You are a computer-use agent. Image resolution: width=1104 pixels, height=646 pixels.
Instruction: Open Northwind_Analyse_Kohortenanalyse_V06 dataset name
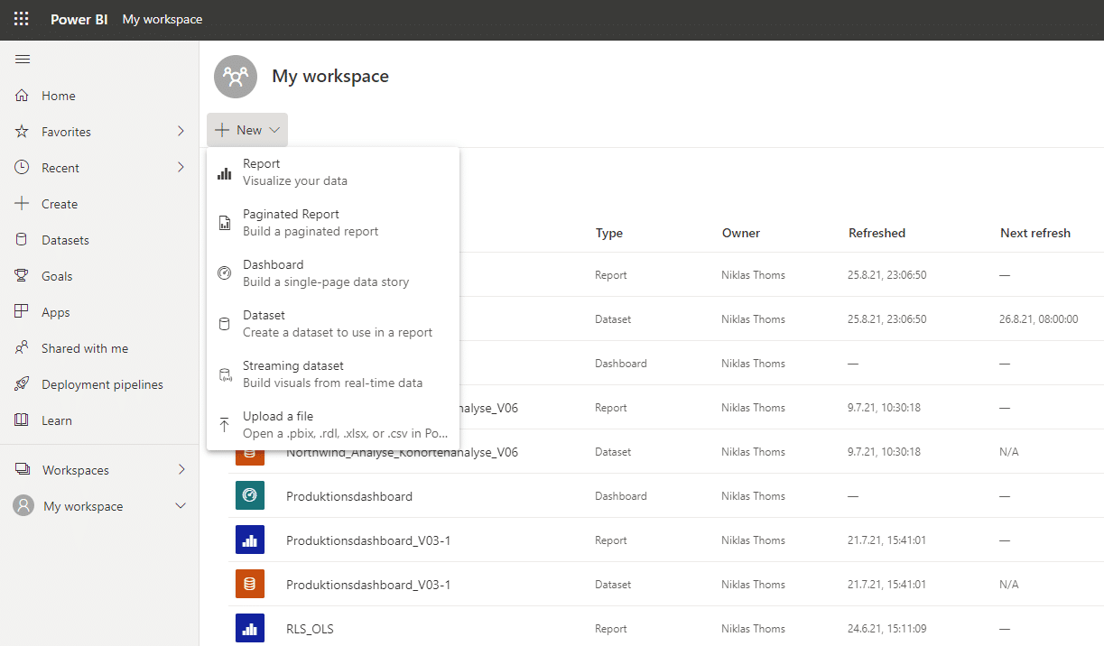(402, 452)
